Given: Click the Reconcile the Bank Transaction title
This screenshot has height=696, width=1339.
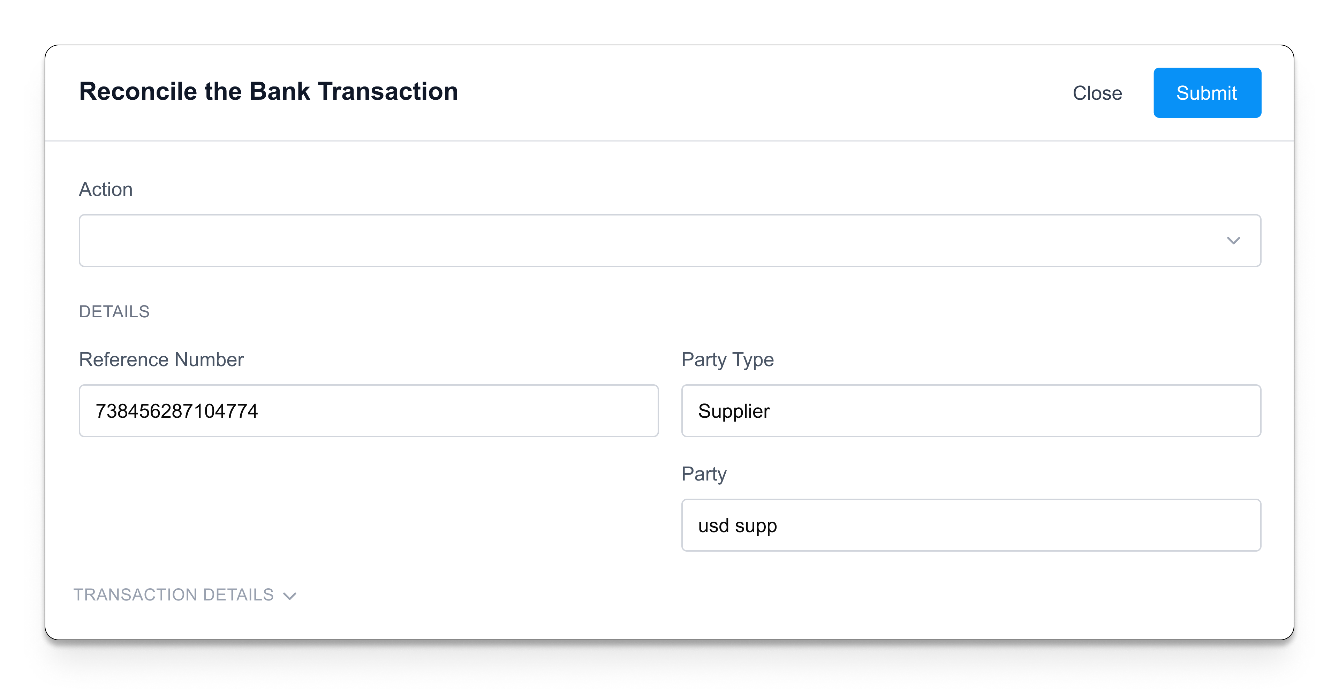Looking at the screenshot, I should (x=268, y=91).
